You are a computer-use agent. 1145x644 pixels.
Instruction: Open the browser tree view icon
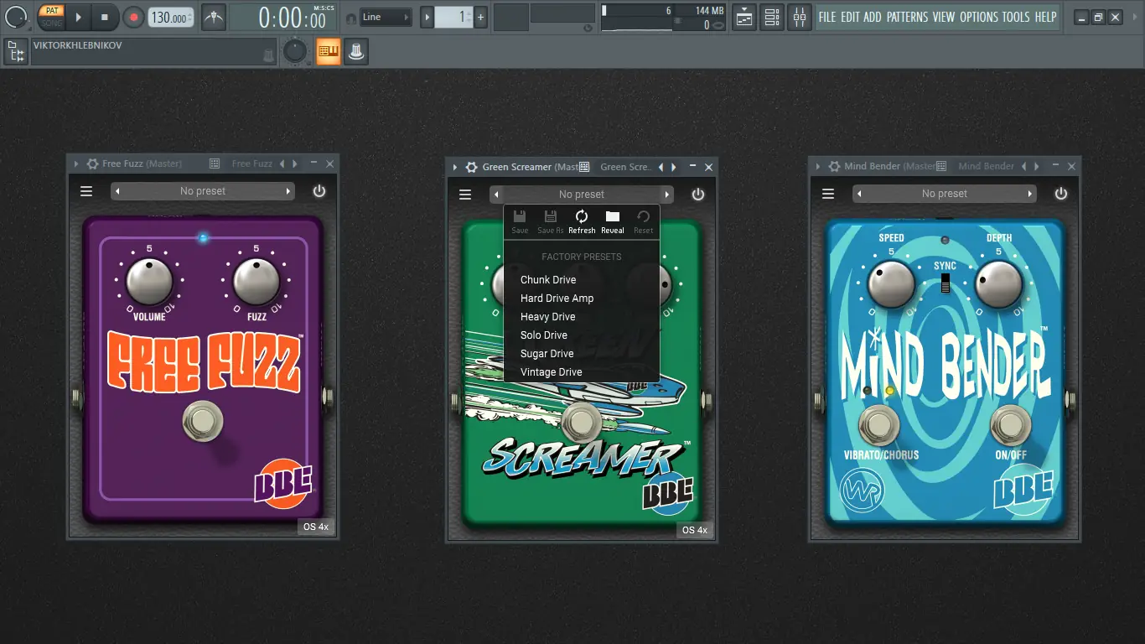[x=15, y=52]
